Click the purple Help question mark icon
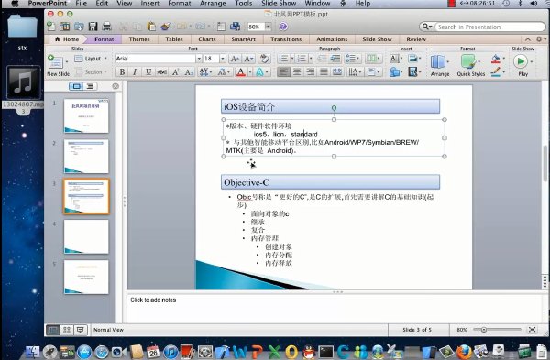Screen dimensions: 550x360 (283, 27)
